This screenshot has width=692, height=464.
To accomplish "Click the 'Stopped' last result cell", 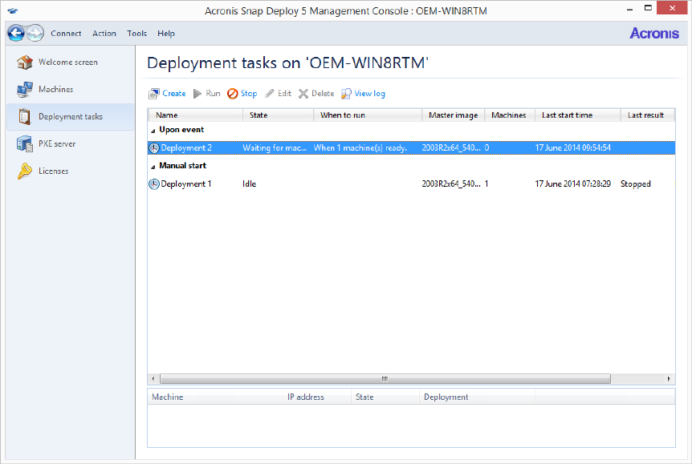I will coord(636,184).
